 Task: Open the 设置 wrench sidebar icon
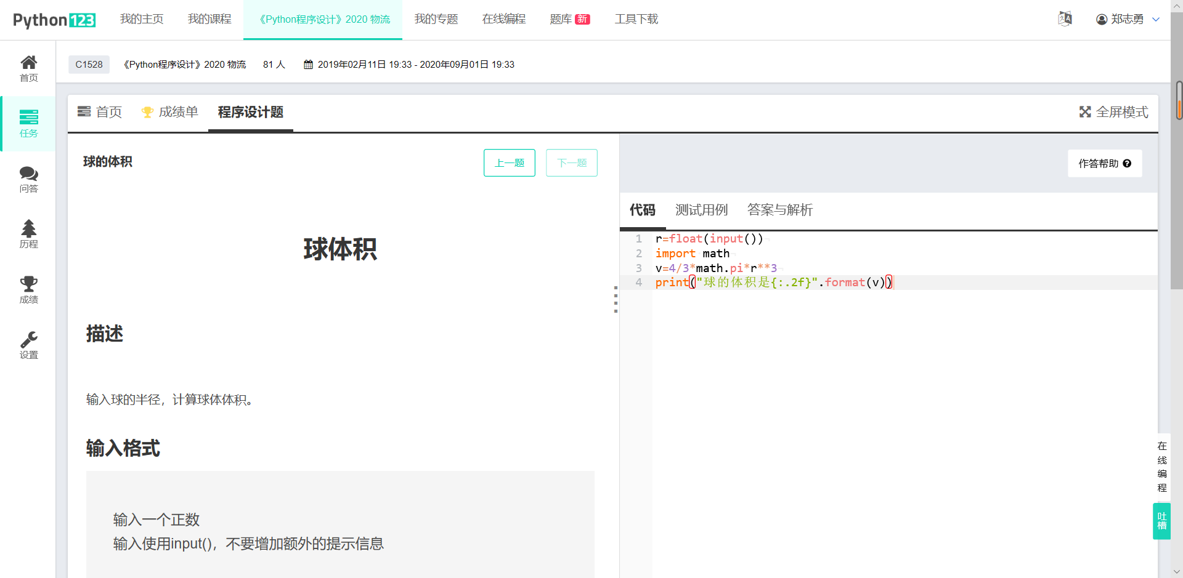coord(28,345)
